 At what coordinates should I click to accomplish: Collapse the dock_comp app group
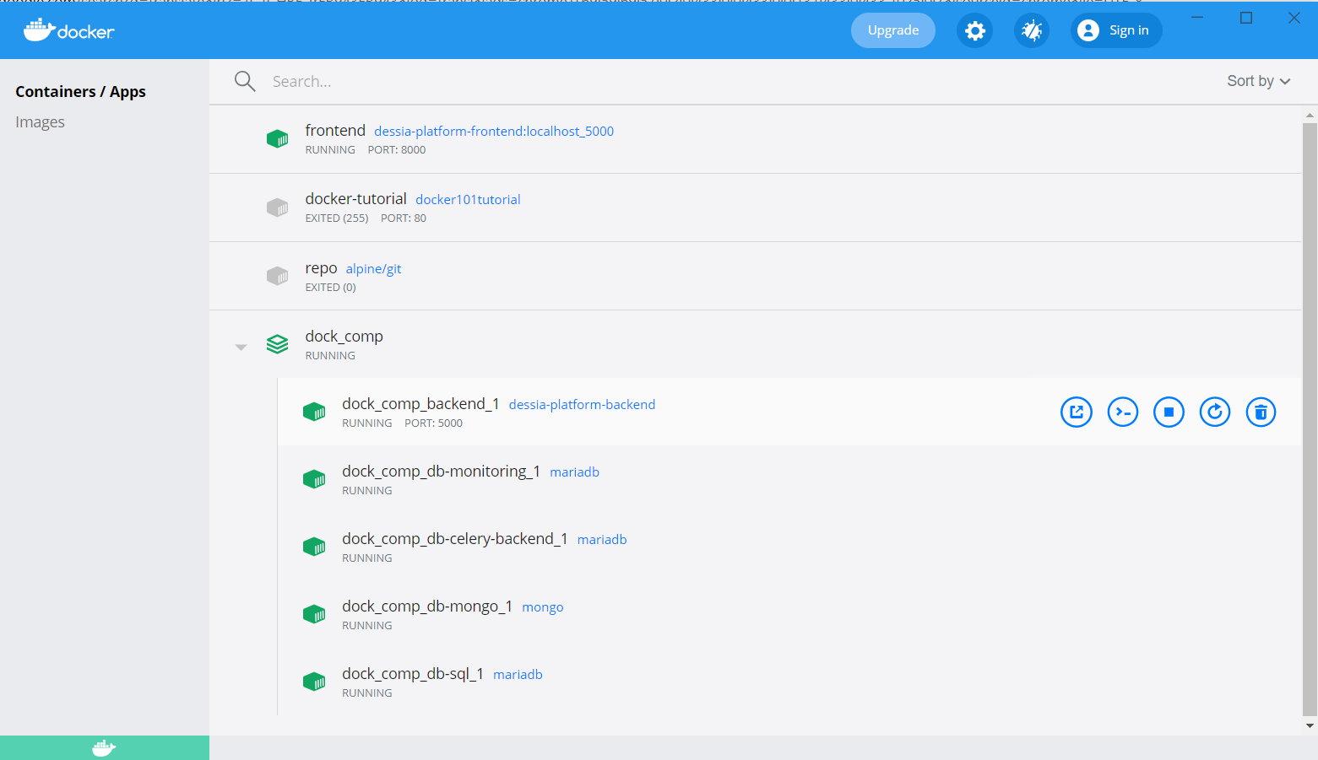(241, 347)
